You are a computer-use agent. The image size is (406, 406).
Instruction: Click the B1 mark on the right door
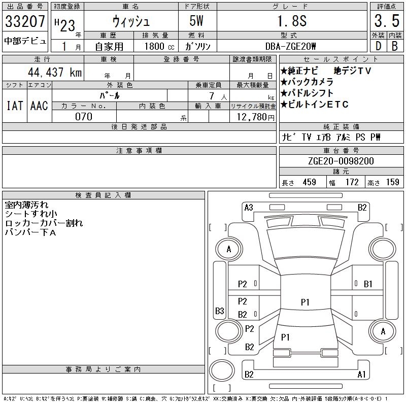368,284
